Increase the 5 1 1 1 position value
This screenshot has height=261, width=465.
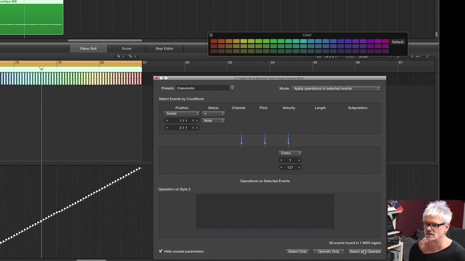click(197, 128)
